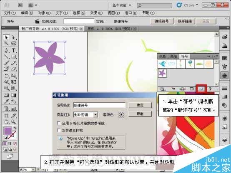The image size is (231, 173).
Task: Click the Break Link to Symbol icon
Action: pyautogui.click(x=182, y=89)
